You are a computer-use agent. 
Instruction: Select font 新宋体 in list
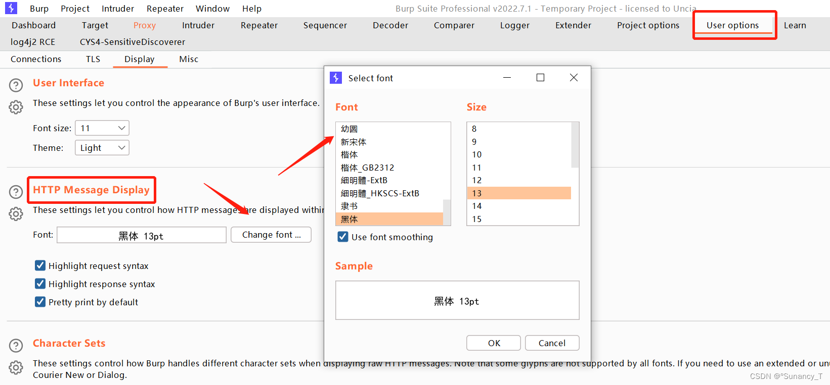[389, 142]
